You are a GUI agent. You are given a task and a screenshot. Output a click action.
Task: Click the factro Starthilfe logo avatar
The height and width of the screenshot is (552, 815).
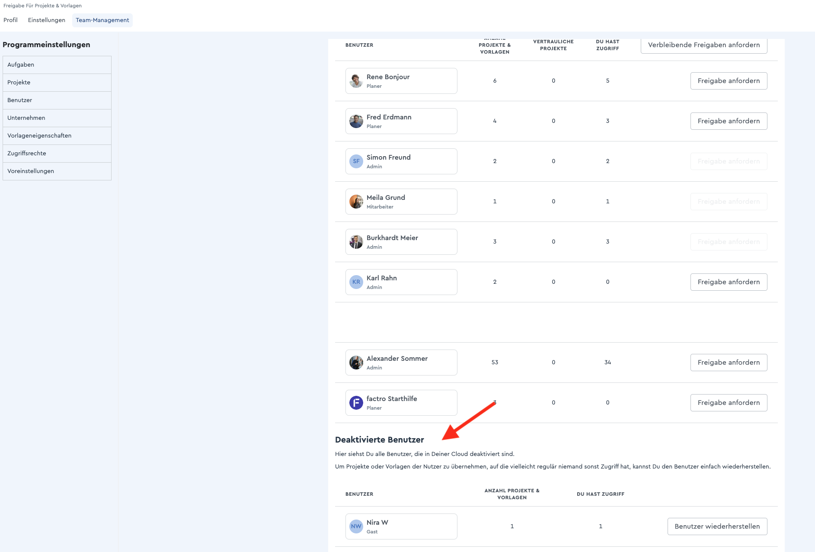click(x=356, y=403)
